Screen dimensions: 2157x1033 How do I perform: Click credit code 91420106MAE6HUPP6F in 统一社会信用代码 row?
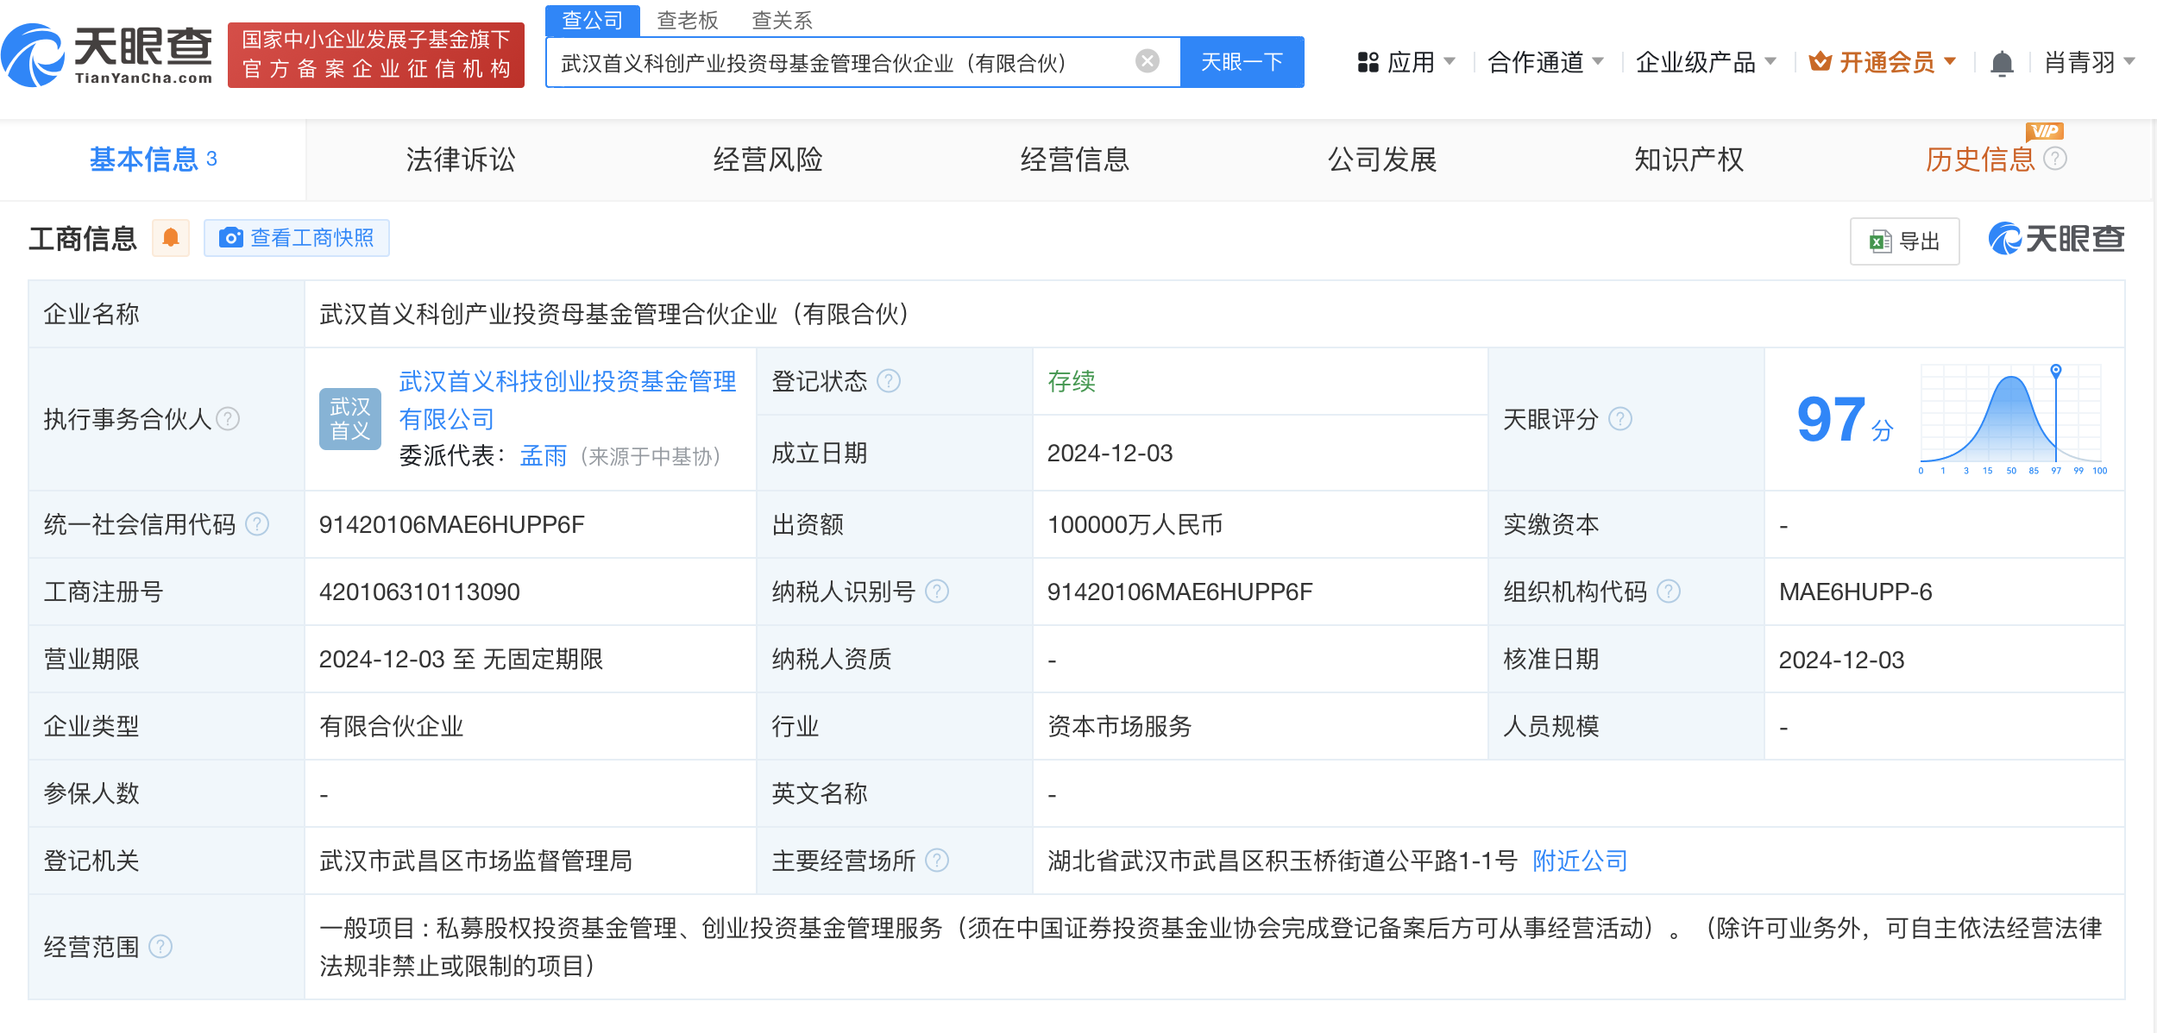point(451,524)
